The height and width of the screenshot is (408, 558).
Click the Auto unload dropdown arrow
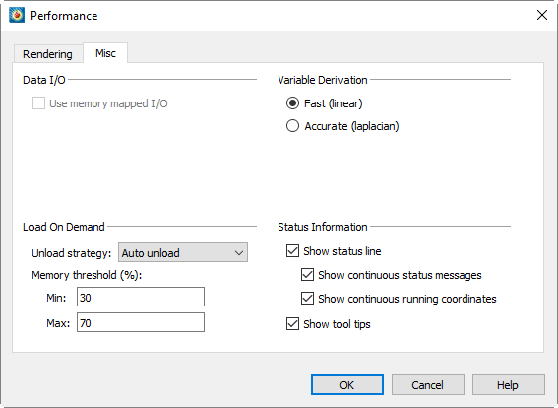point(239,253)
